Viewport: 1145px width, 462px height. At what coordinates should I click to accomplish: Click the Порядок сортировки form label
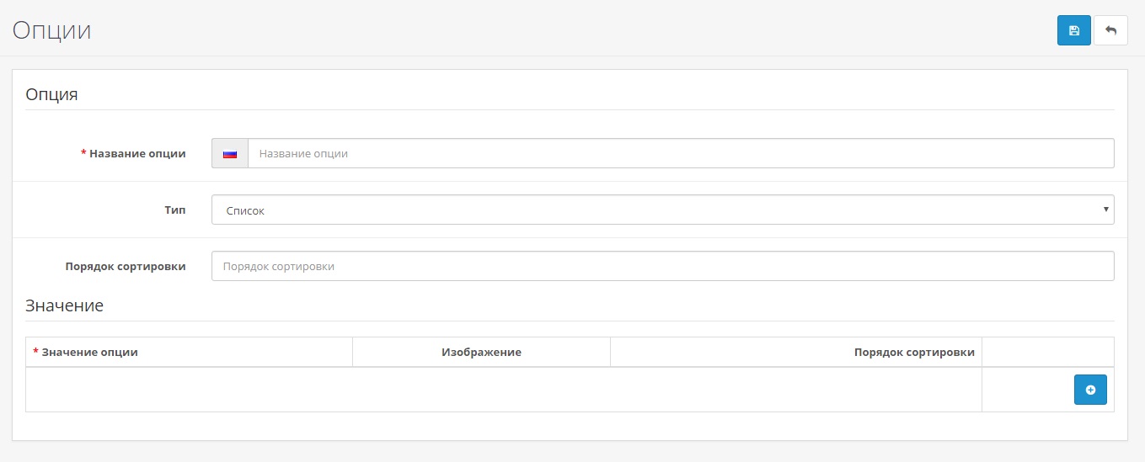click(126, 266)
